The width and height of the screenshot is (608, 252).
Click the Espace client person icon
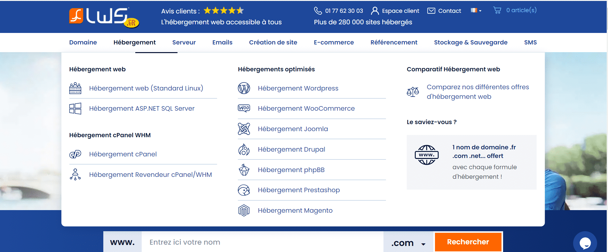[x=375, y=11]
